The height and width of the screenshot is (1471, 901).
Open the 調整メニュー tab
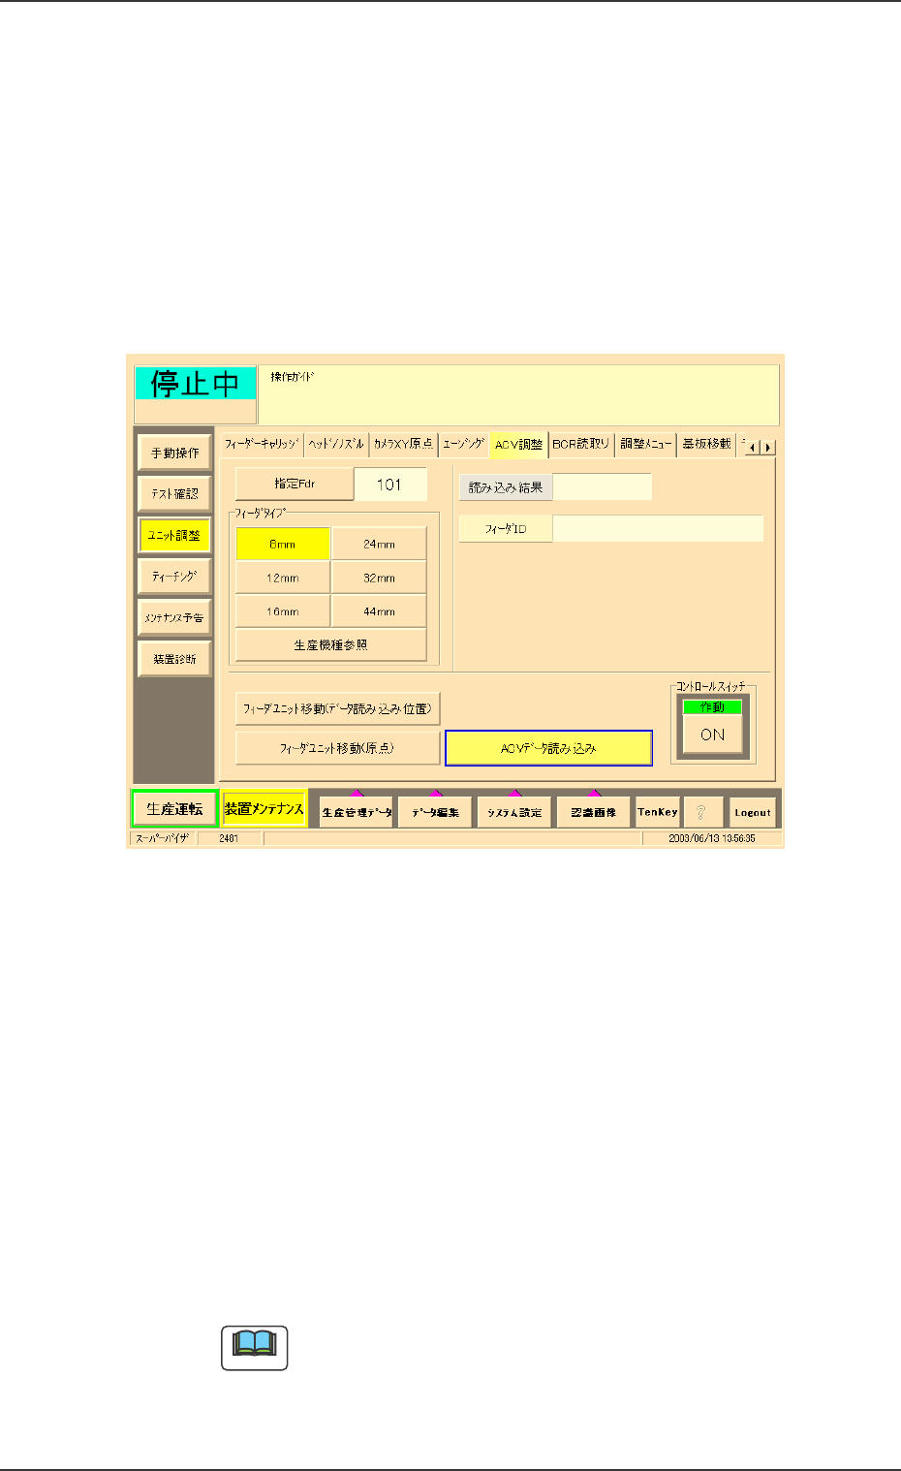click(645, 444)
